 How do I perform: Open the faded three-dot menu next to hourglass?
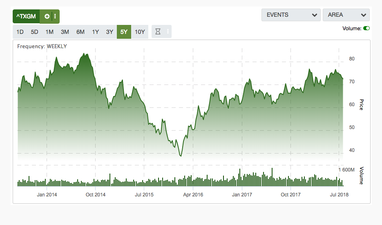tap(168, 32)
